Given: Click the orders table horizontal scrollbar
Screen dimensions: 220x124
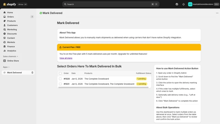Looking at the screenshot, I should click(x=103, y=87).
